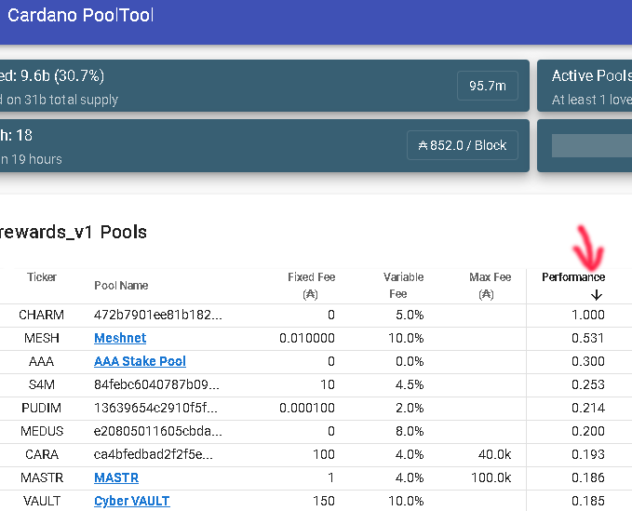Select the CARA ticker cell
Screen dimensions: 632x511
(x=42, y=454)
